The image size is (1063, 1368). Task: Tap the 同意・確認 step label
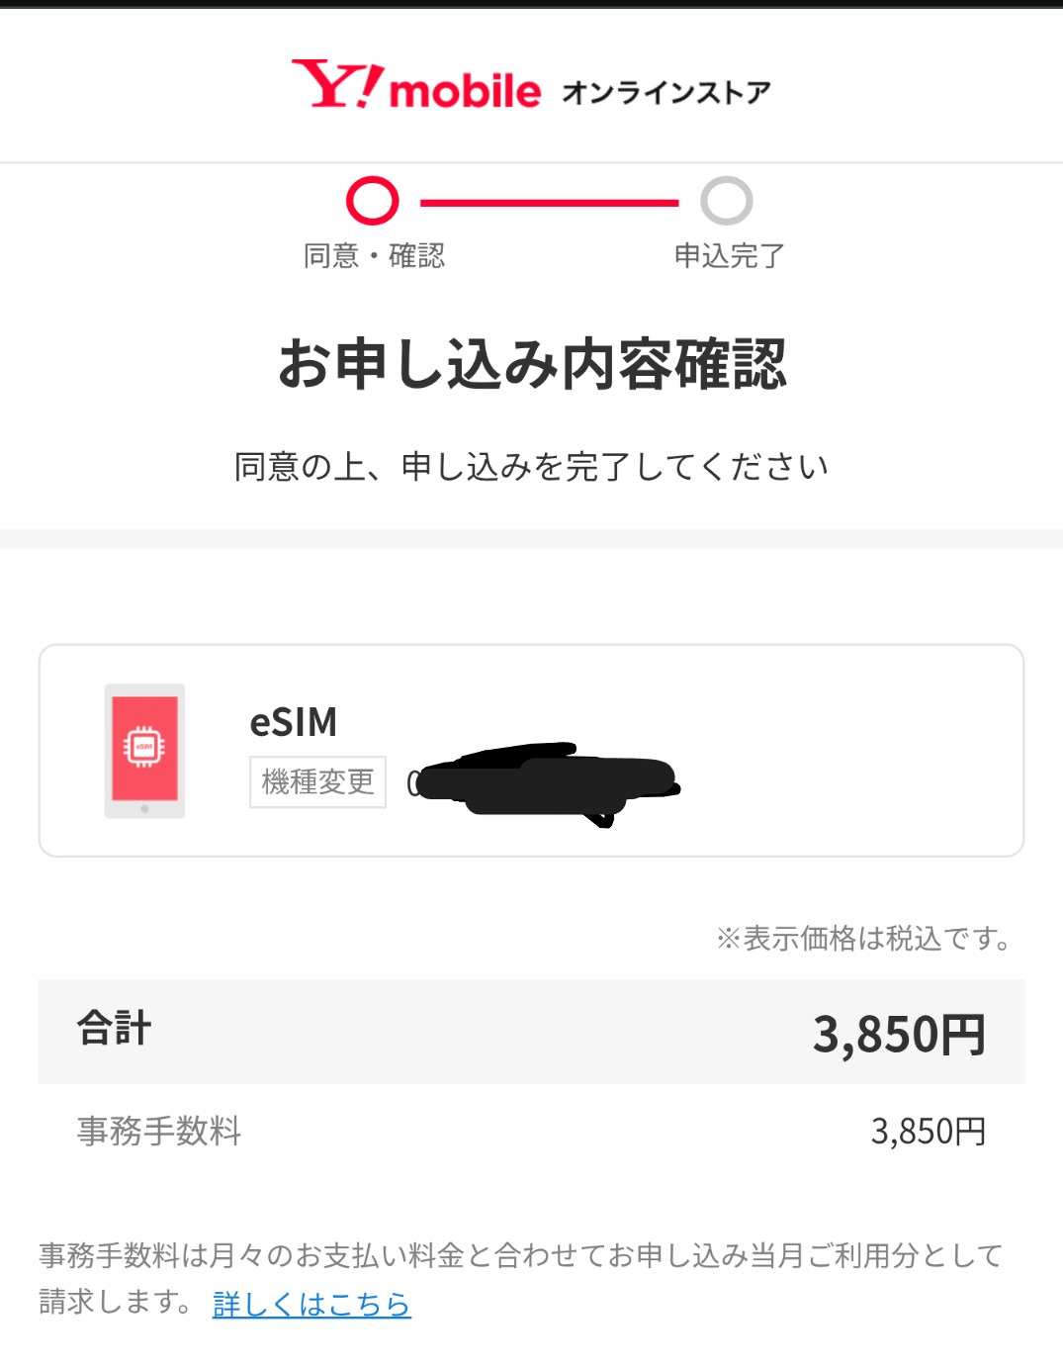(x=374, y=256)
